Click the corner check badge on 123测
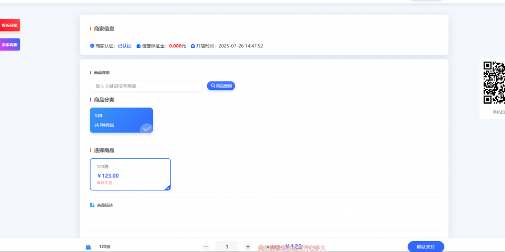The height and width of the screenshot is (252, 505). click(x=167, y=187)
